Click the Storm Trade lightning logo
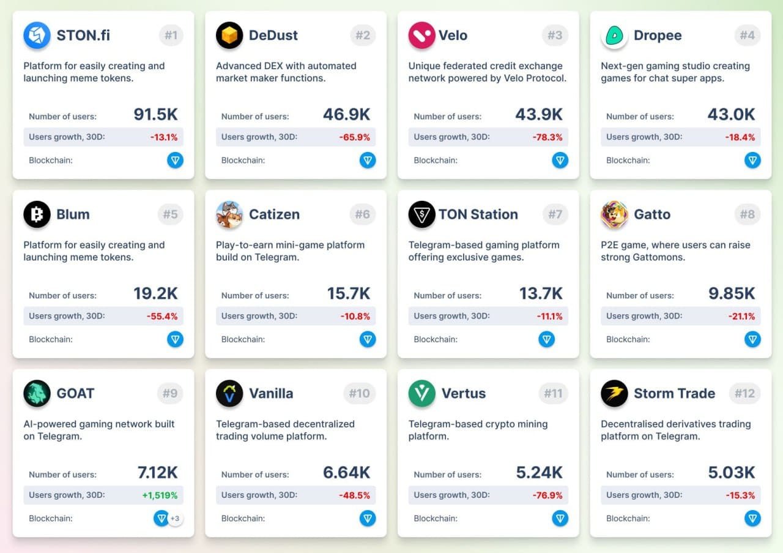The width and height of the screenshot is (783, 553). coord(614,393)
